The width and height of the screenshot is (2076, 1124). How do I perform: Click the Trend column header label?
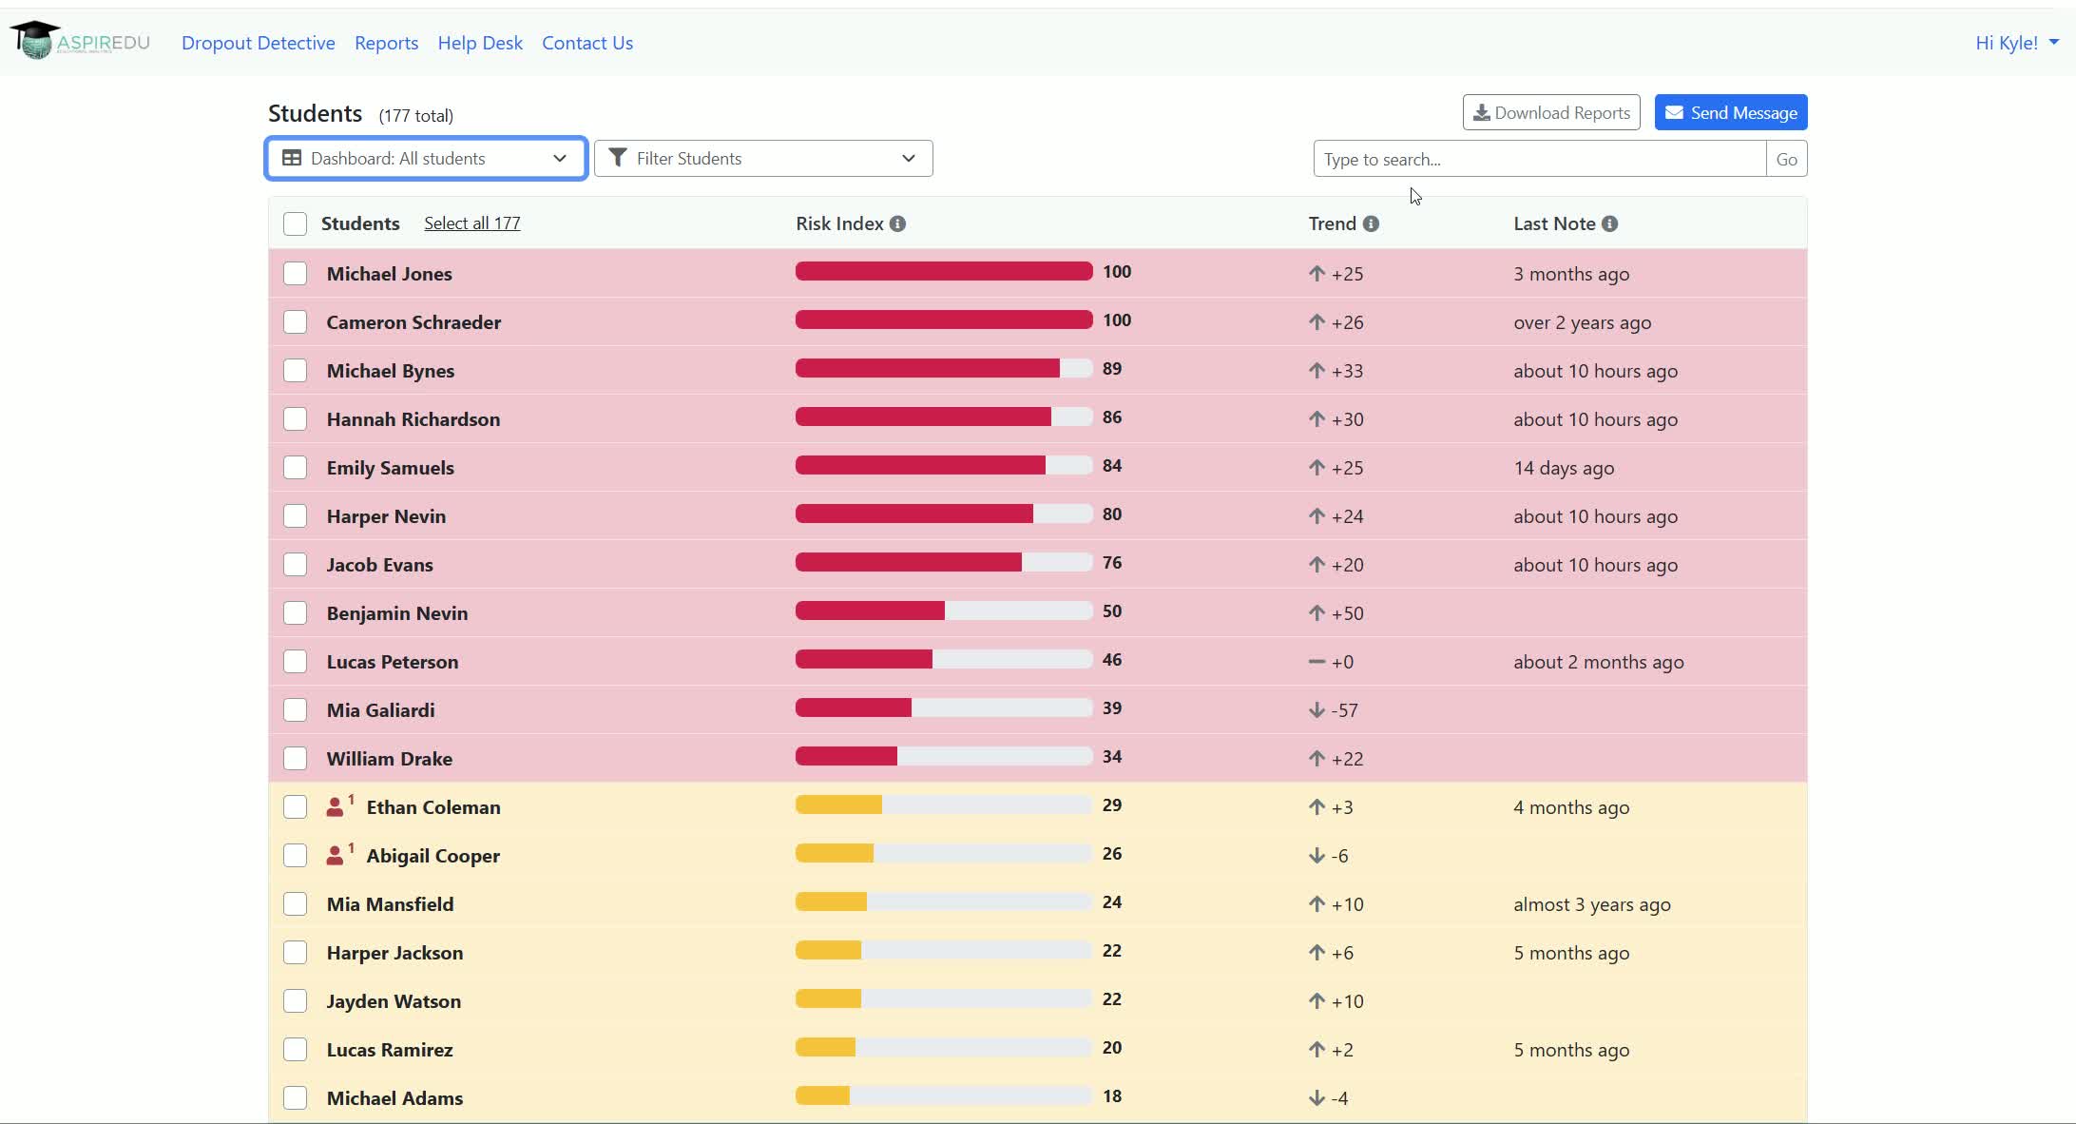[x=1333, y=223]
